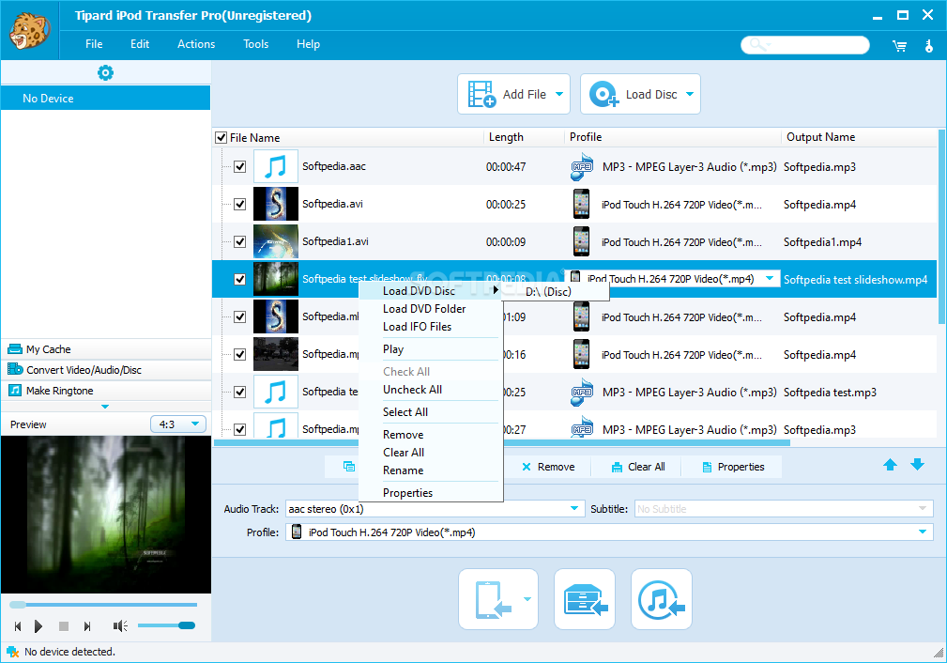This screenshot has width=947, height=663.
Task: Open the selected row's profile dropdown arrow
Action: point(770,279)
